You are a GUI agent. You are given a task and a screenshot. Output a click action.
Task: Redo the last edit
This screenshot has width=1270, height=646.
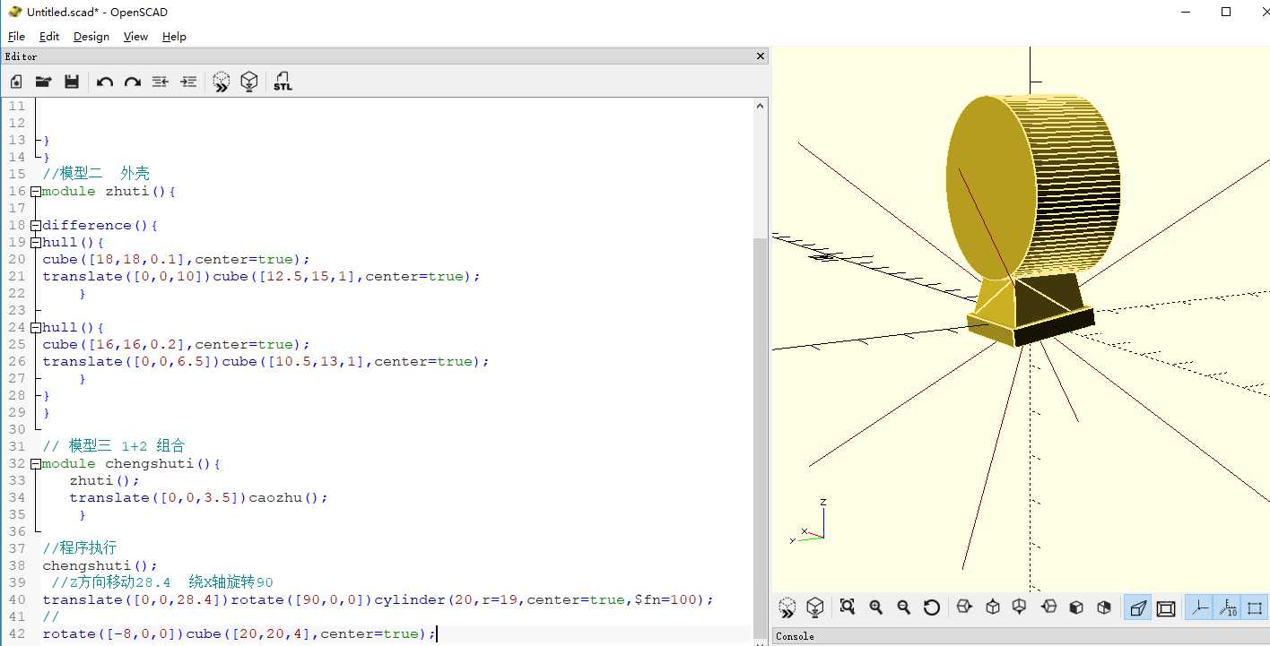pos(133,82)
